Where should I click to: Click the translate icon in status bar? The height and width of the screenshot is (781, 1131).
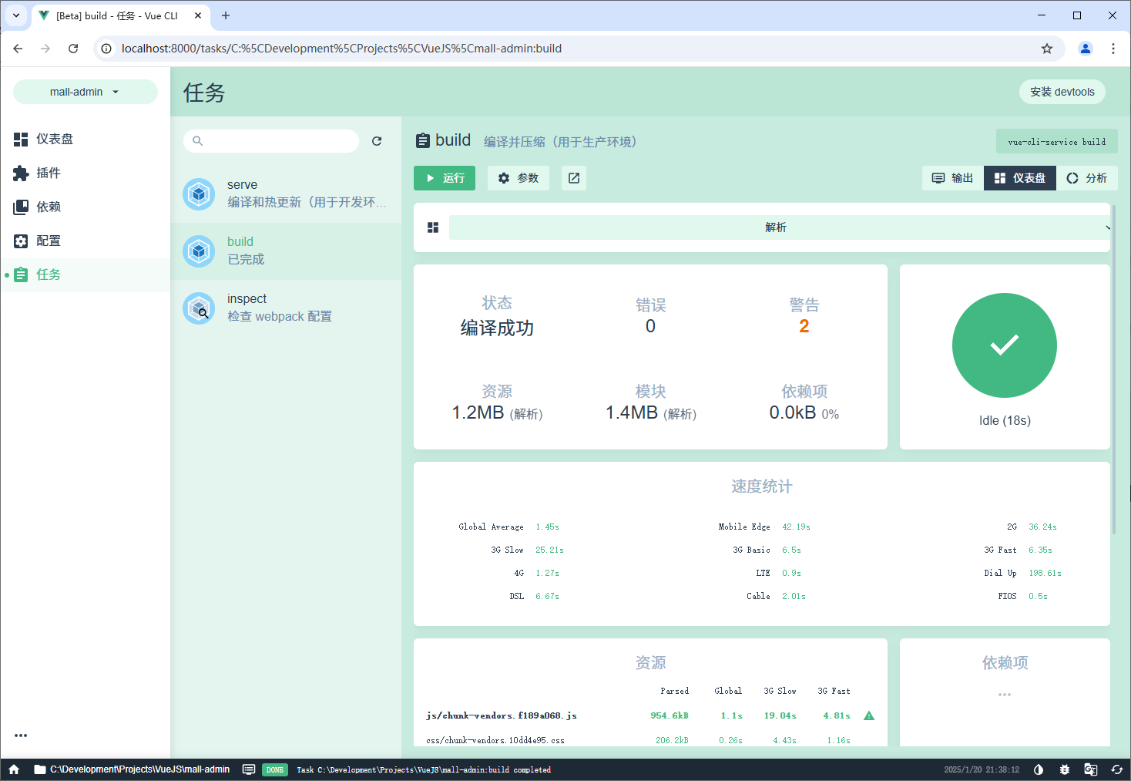1091,769
